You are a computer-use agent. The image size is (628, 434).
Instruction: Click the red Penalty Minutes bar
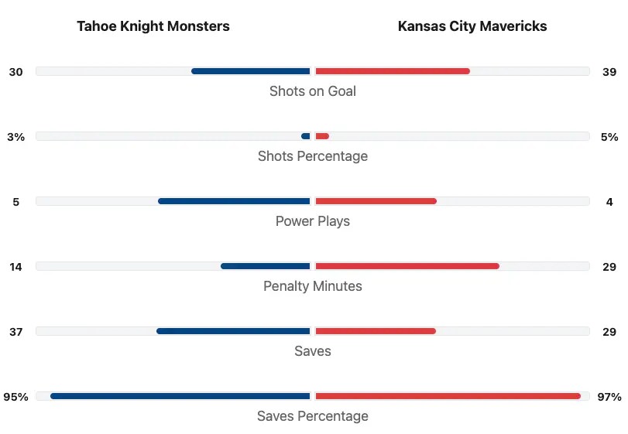[x=407, y=266]
